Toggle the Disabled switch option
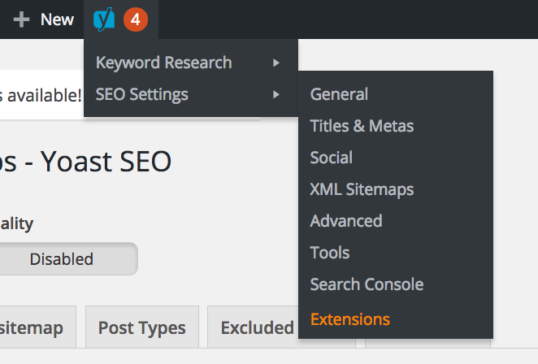The height and width of the screenshot is (364, 538). [x=62, y=259]
